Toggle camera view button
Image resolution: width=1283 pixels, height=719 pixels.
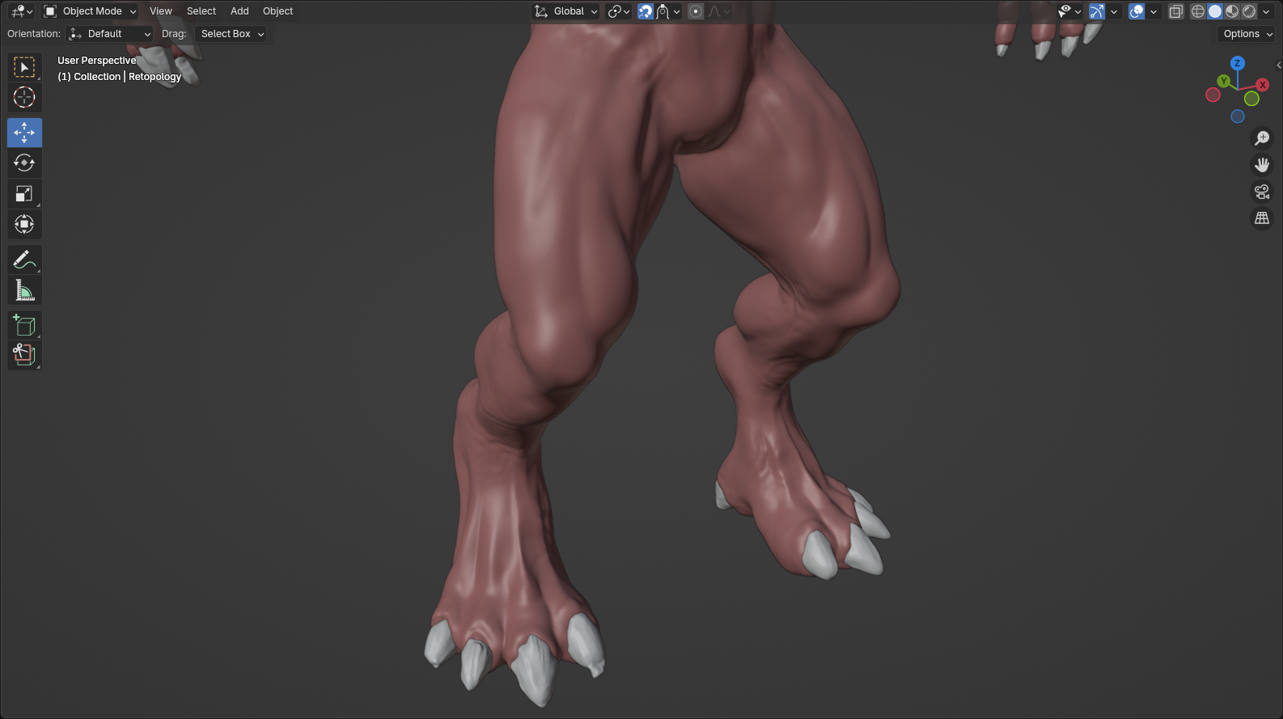point(1261,192)
